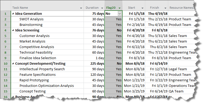
Task: Select the Market Analysis task name
Action: tap(32, 41)
